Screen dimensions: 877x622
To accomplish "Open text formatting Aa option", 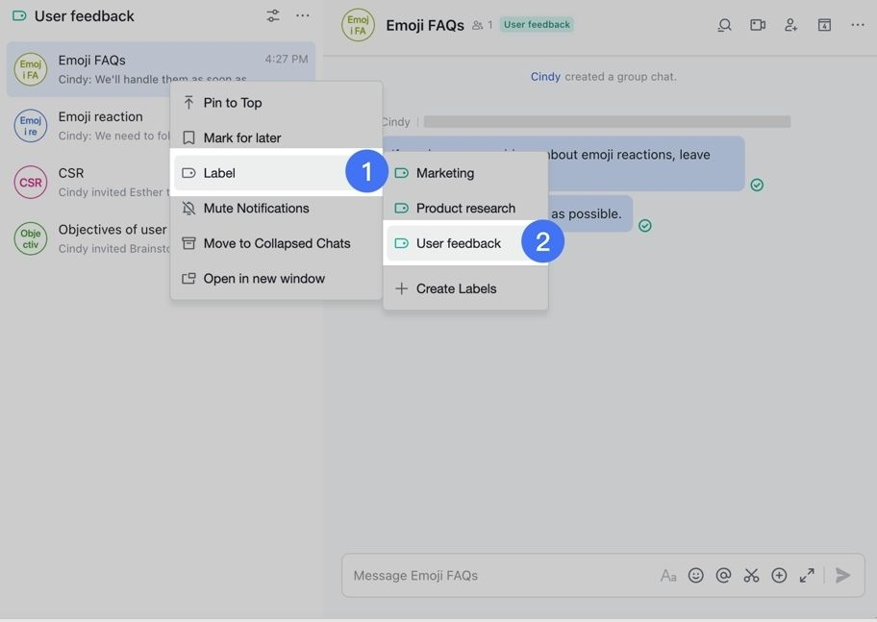I will point(668,575).
